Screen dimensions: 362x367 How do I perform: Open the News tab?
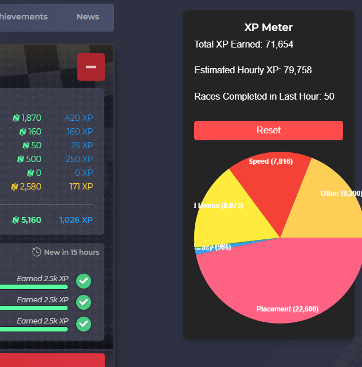click(x=88, y=17)
